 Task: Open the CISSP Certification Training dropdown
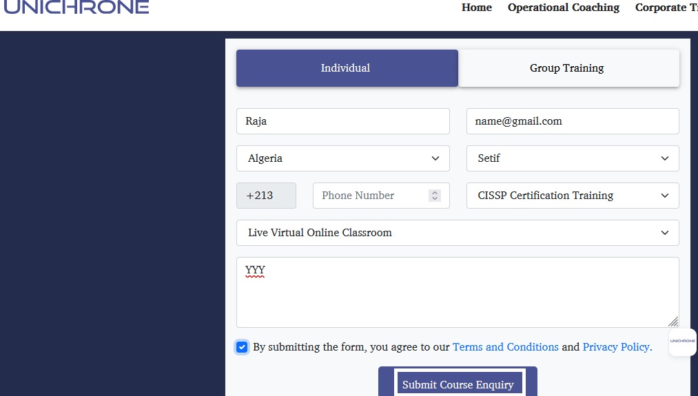[x=573, y=196]
